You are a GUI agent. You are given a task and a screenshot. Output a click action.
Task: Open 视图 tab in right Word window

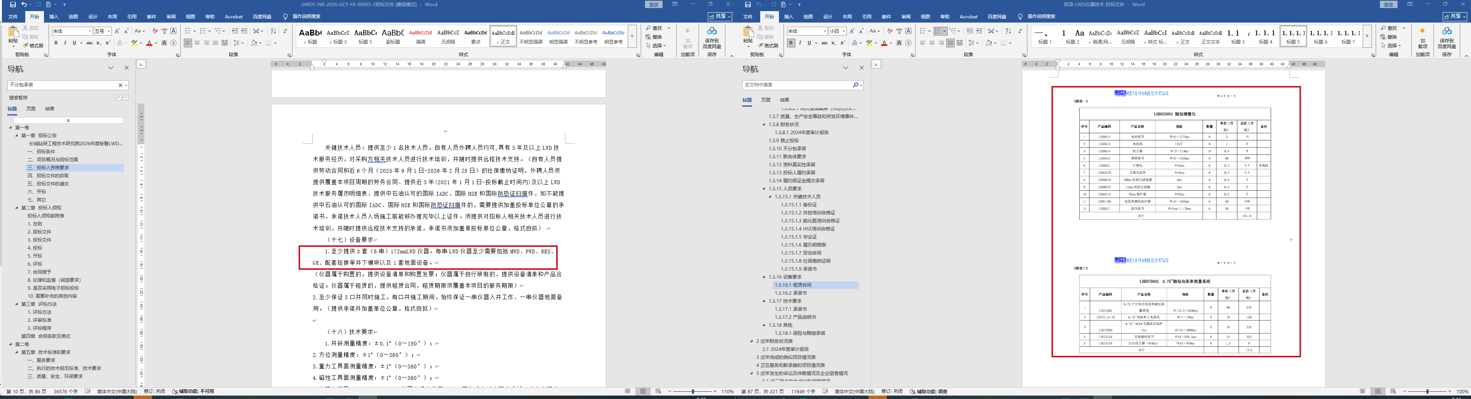[926, 16]
